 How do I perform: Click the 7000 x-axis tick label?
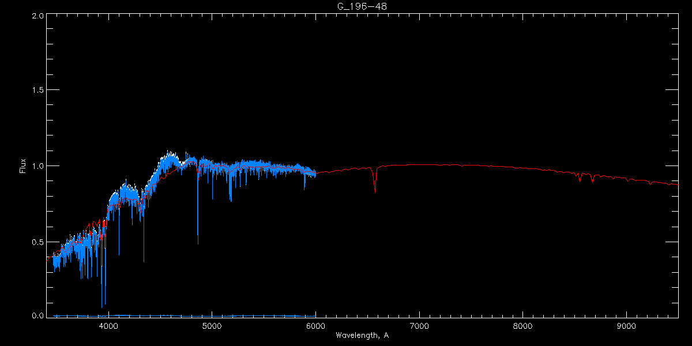click(x=419, y=325)
